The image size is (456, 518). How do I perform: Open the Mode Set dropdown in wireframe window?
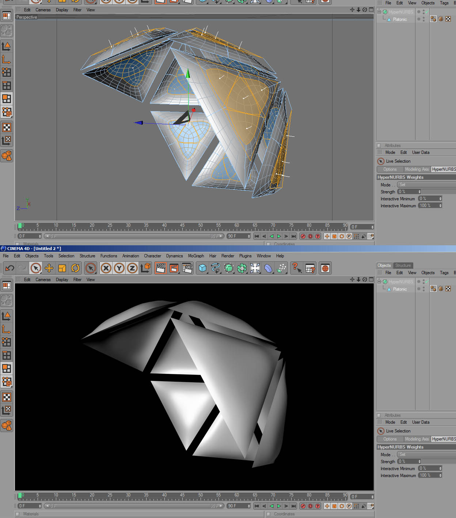426,185
